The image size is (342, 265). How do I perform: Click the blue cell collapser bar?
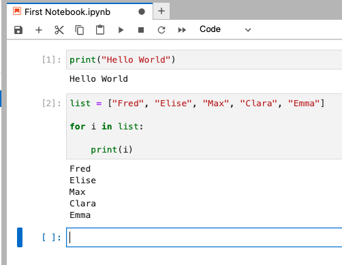pyautogui.click(x=20, y=237)
